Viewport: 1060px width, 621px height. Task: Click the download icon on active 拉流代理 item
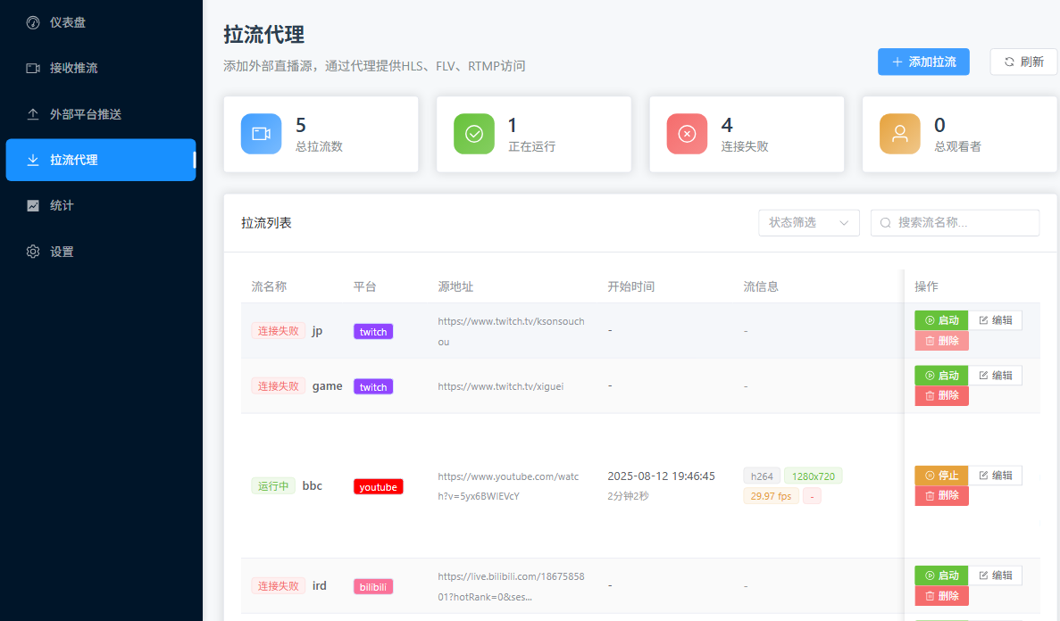point(33,160)
